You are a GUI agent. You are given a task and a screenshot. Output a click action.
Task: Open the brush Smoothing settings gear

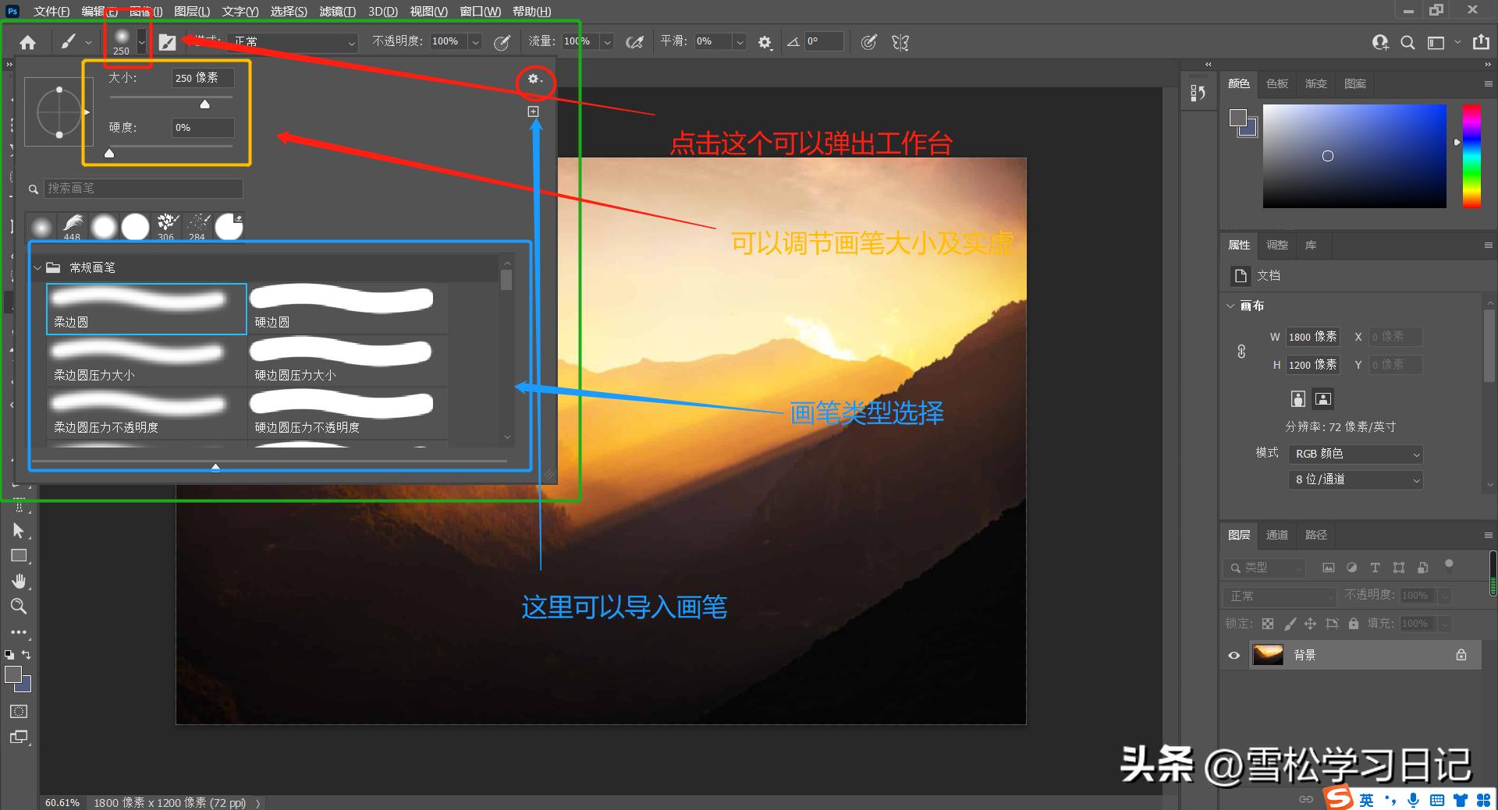click(765, 42)
